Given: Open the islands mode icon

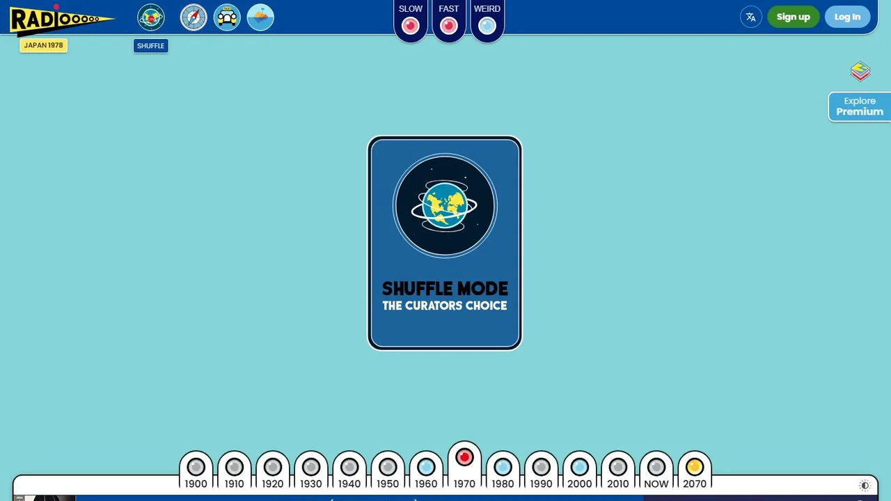Looking at the screenshot, I should (x=260, y=17).
